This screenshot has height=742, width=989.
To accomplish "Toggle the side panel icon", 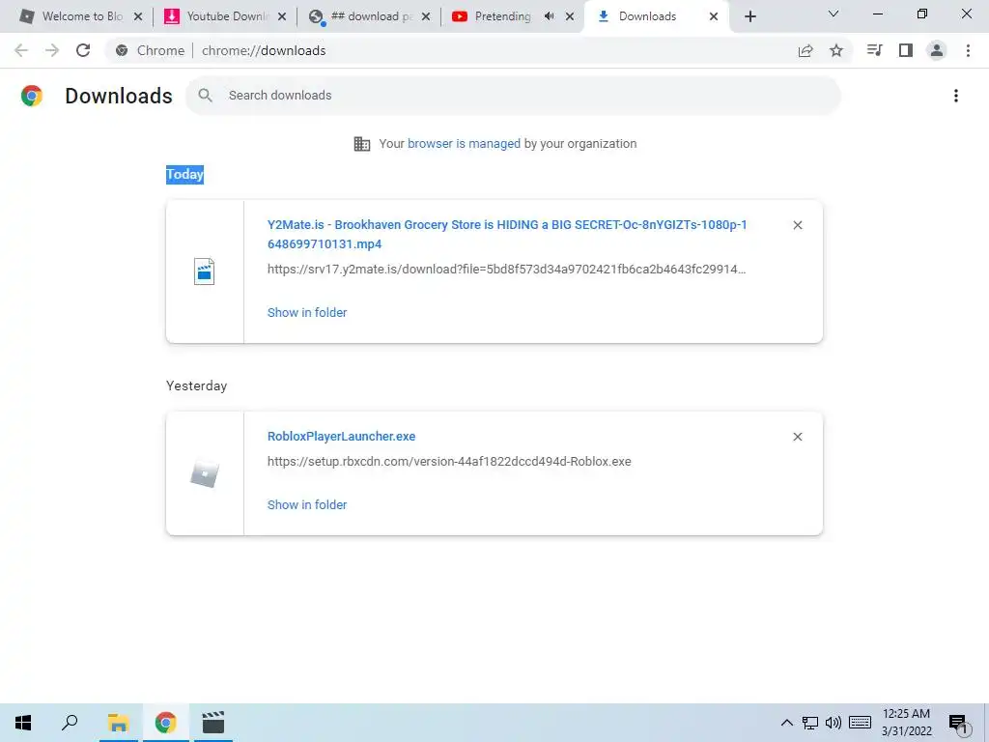I will pyautogui.click(x=906, y=50).
